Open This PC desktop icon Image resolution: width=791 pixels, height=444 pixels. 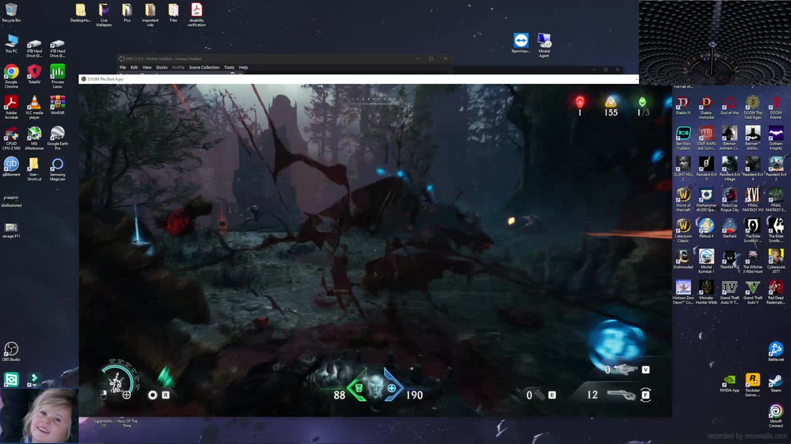pyautogui.click(x=11, y=44)
